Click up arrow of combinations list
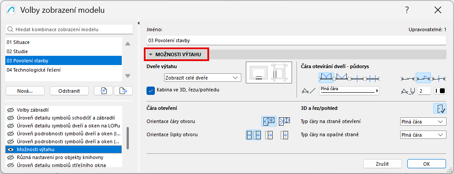The height and width of the screenshot is (174, 454). coord(128,44)
